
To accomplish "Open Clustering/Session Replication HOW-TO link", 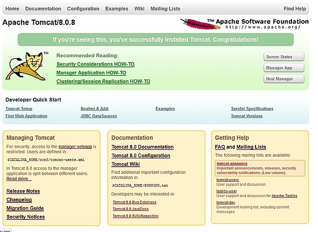I will click(x=103, y=81).
